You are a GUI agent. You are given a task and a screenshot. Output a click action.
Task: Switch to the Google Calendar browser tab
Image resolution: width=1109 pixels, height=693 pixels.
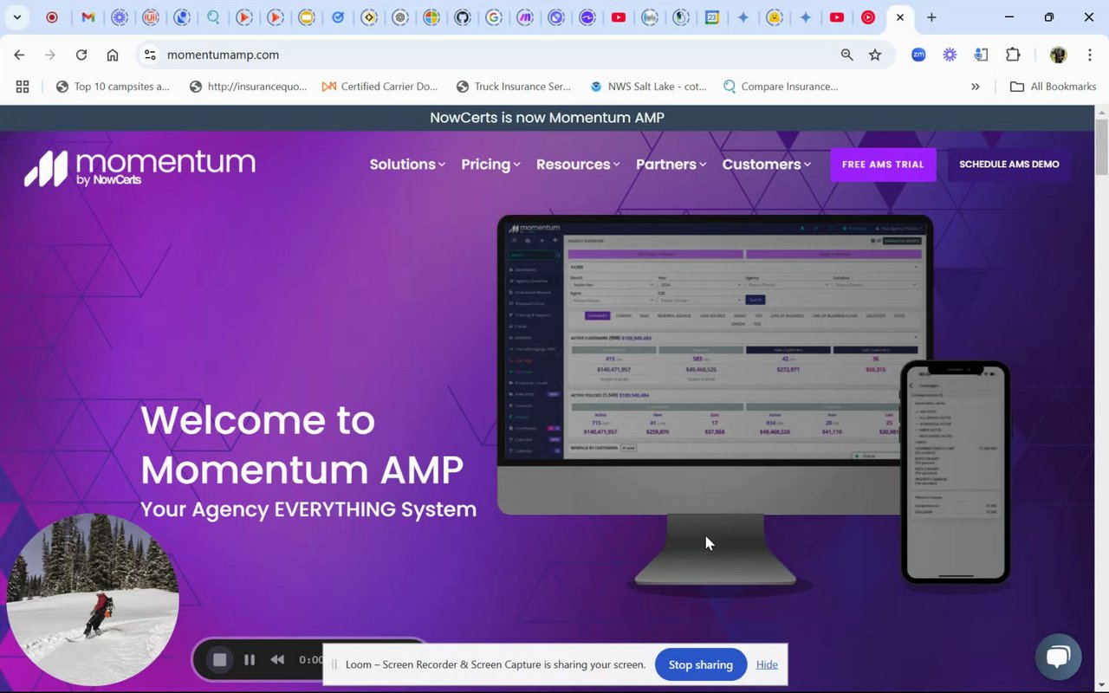pos(712,17)
